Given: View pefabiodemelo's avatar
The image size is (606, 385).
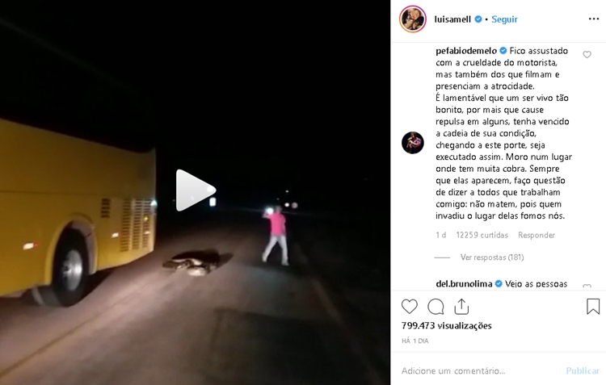Looking at the screenshot, I should (x=413, y=143).
